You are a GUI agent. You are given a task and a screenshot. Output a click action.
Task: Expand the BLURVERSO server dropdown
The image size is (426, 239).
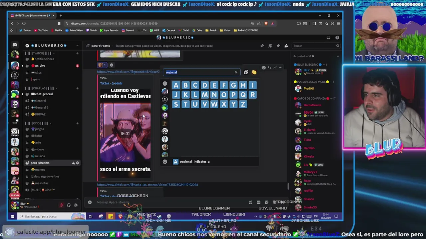coord(77,45)
